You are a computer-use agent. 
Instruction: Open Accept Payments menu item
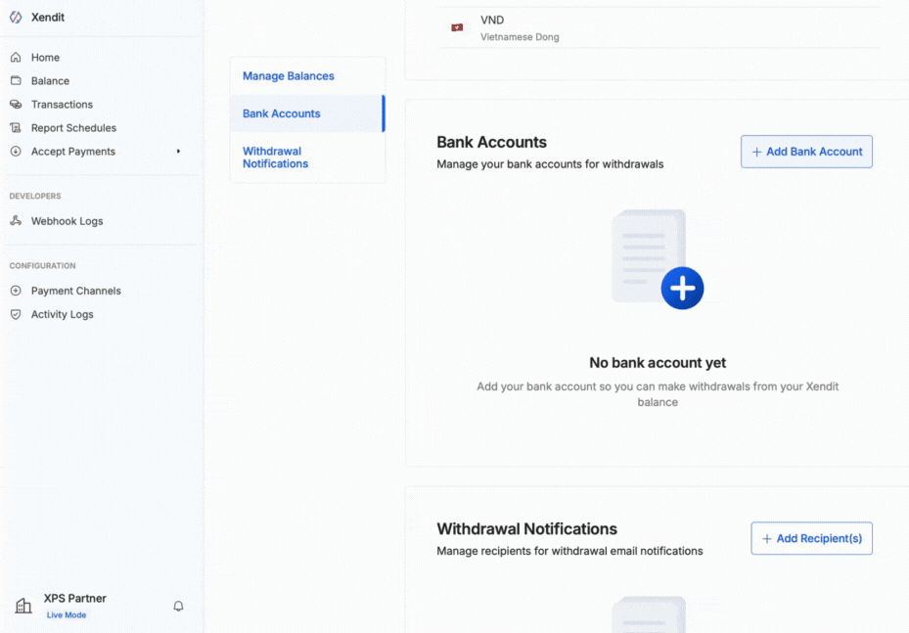[73, 152]
